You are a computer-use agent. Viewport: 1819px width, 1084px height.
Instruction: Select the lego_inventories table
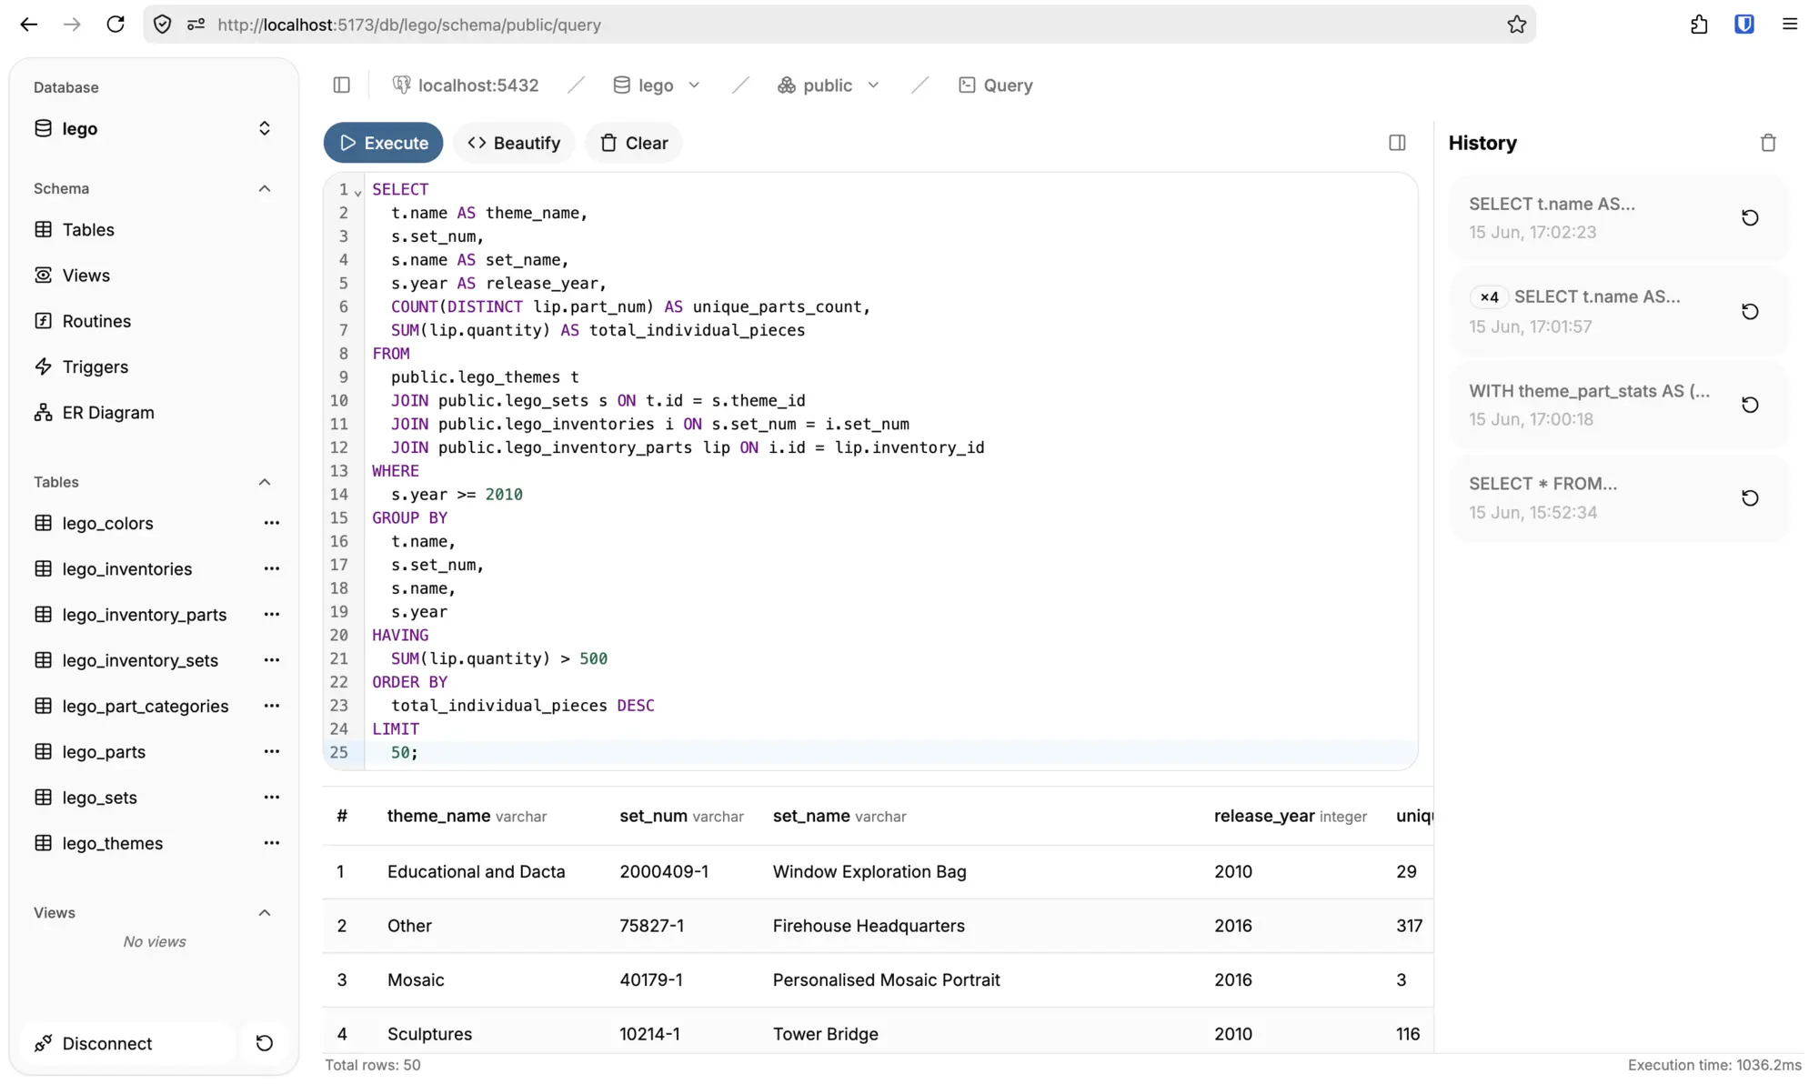[x=127, y=569]
